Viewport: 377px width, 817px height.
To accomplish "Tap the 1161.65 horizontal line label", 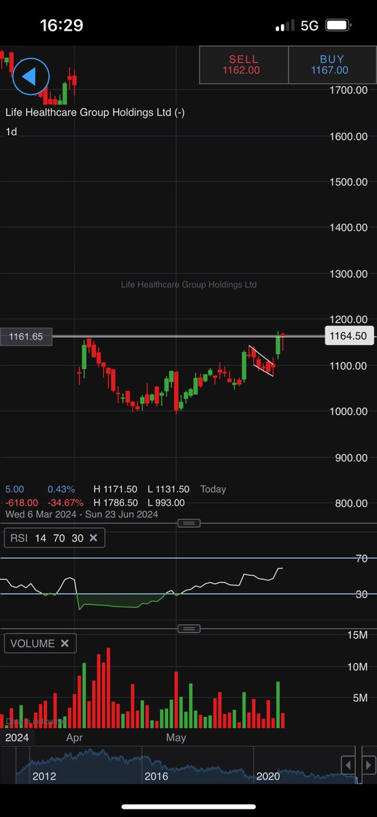I will pos(27,336).
